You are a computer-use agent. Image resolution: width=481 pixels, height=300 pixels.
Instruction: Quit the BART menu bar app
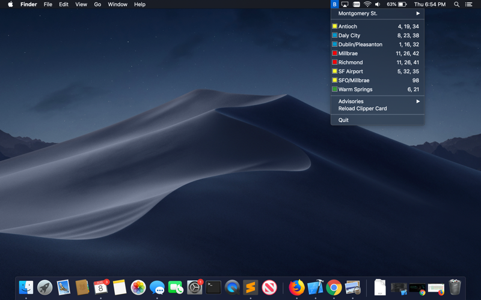point(343,120)
